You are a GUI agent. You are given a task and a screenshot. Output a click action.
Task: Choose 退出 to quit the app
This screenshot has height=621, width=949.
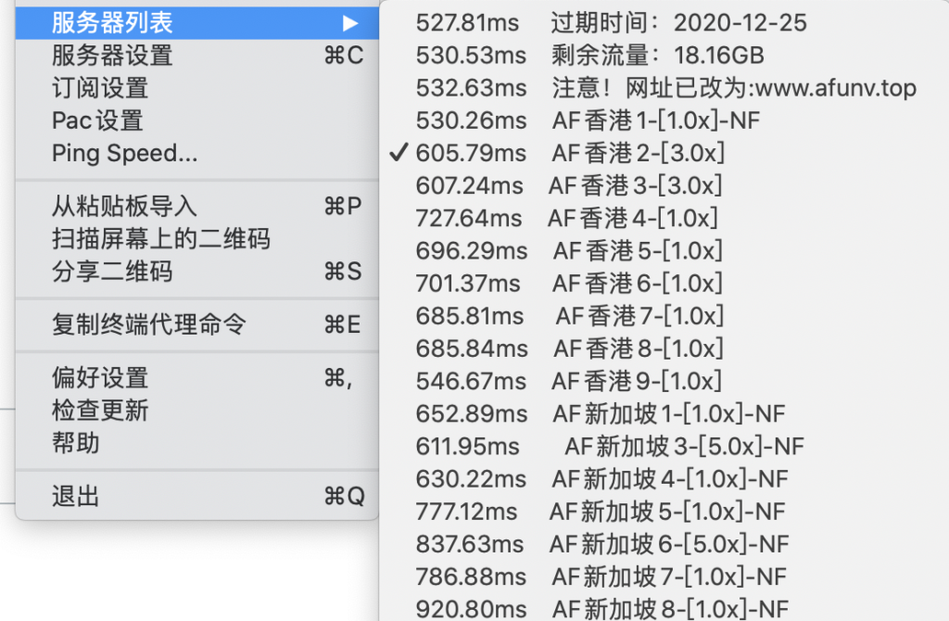(197, 496)
